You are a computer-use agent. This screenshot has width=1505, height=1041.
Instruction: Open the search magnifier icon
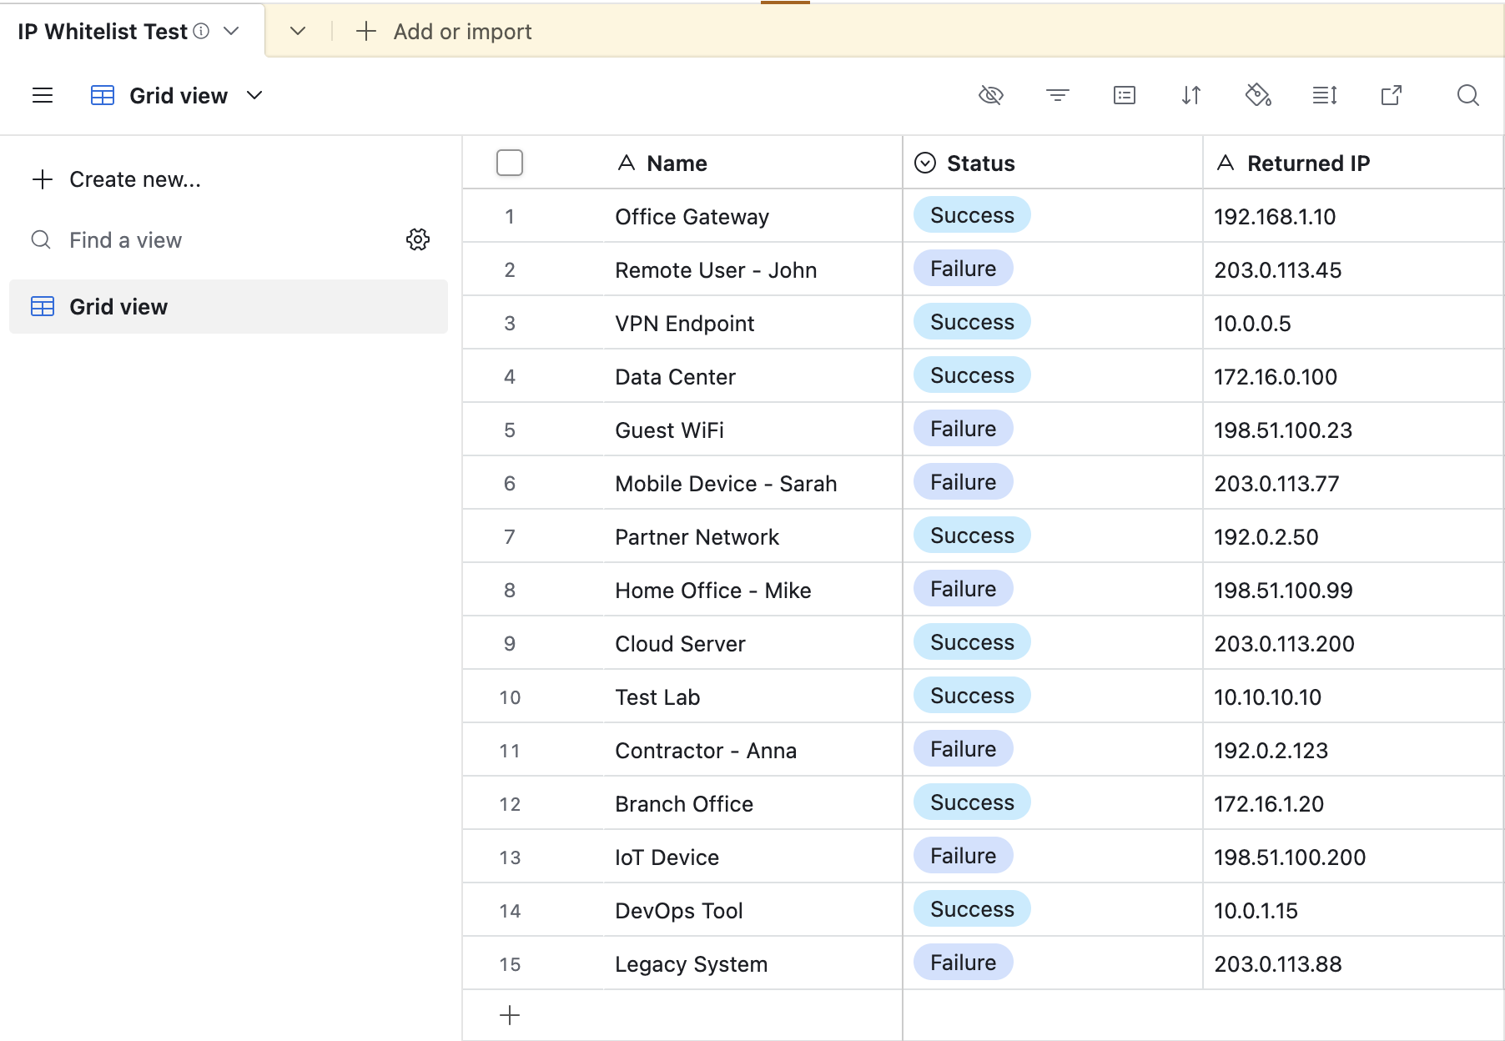[1467, 95]
